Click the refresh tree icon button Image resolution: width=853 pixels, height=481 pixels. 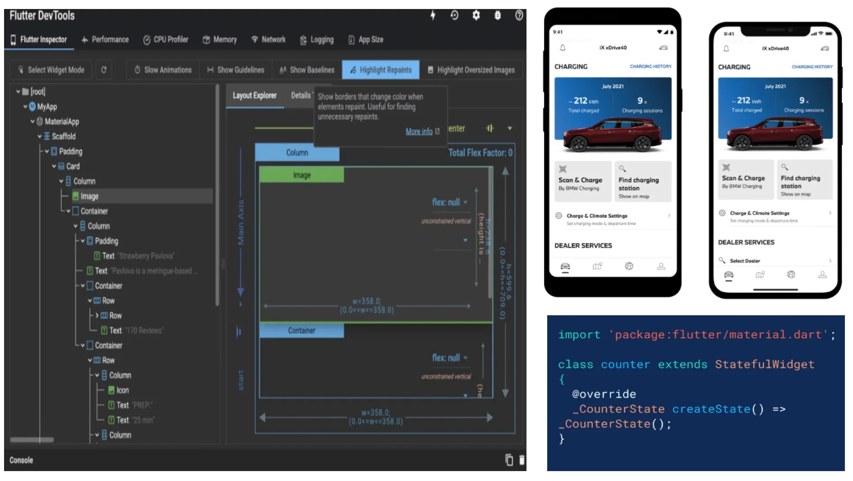click(x=104, y=70)
